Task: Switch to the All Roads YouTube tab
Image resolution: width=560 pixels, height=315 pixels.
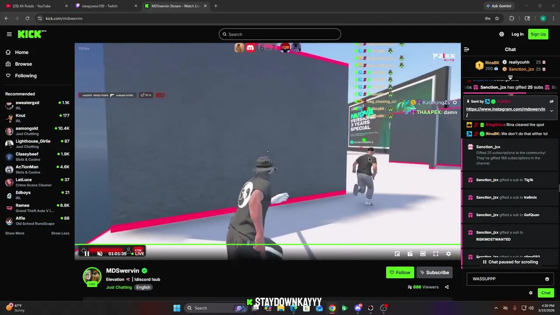Action: click(37, 6)
